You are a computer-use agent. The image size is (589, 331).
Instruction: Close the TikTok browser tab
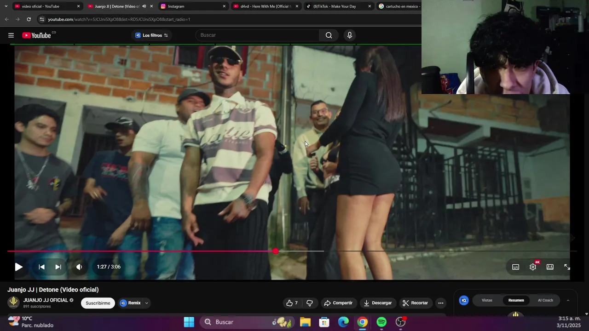click(x=370, y=6)
